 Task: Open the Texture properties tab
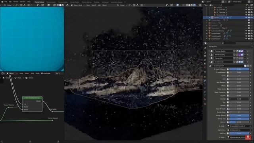click(x=205, y=104)
